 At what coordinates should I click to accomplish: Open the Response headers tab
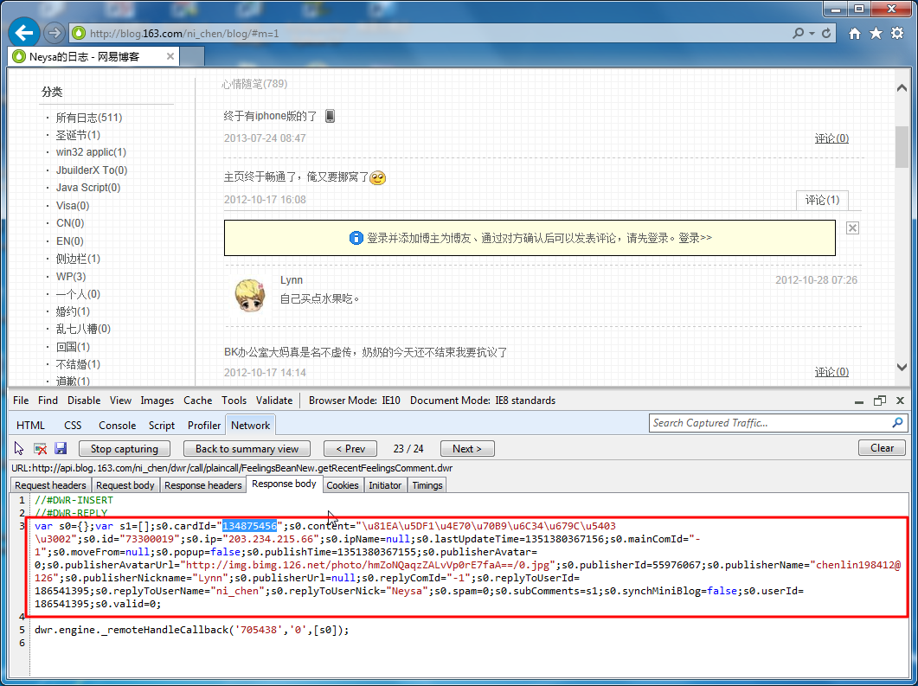(x=202, y=485)
